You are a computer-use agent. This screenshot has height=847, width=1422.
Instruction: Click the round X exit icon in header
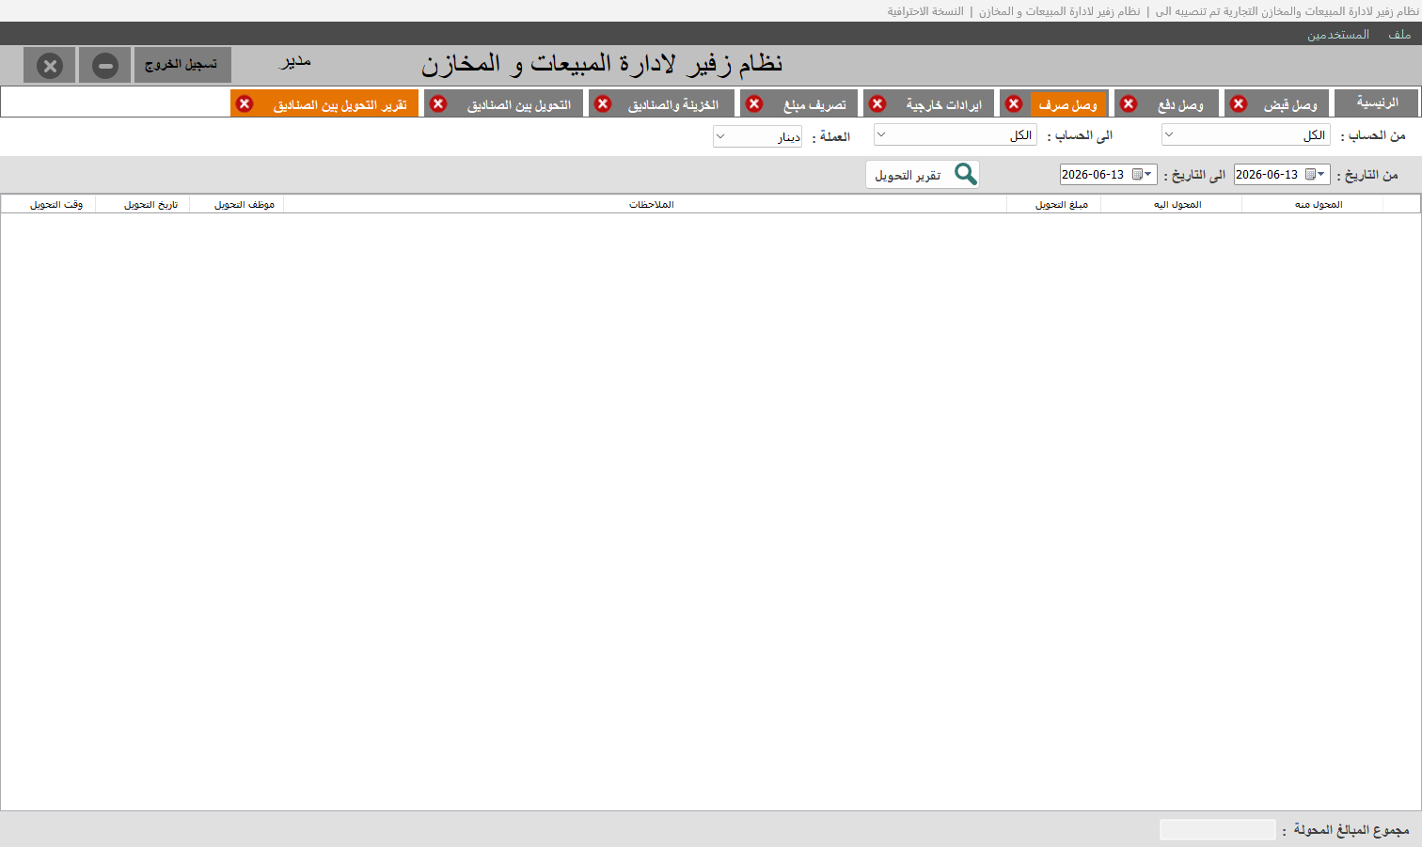[50, 66]
